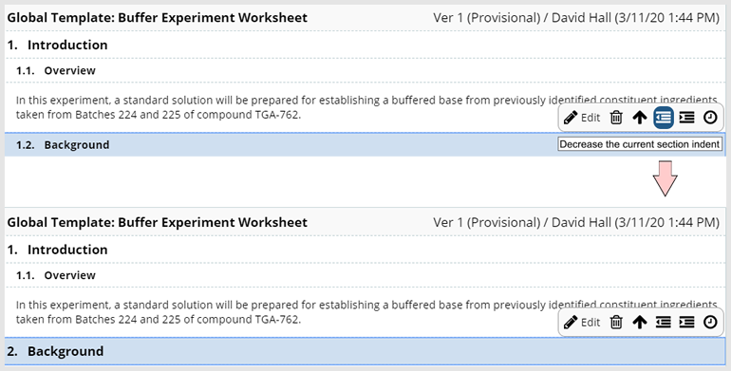Viewport: 731px width, 371px height.
Task: Click the highlighted decrease indent icon in upper toolbar
Action: (664, 118)
